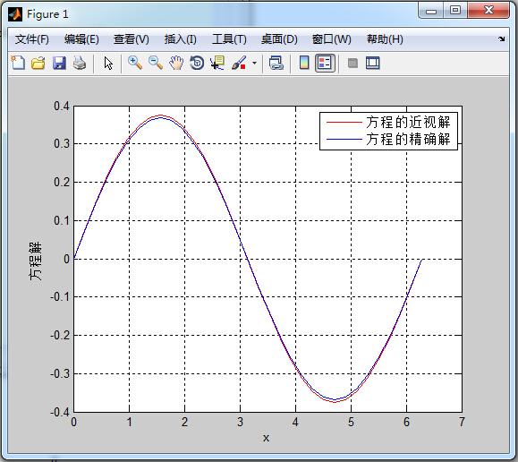Viewport: 518px width, 462px height.
Task: Enable the Rotate 3D tool
Action: tap(197, 63)
